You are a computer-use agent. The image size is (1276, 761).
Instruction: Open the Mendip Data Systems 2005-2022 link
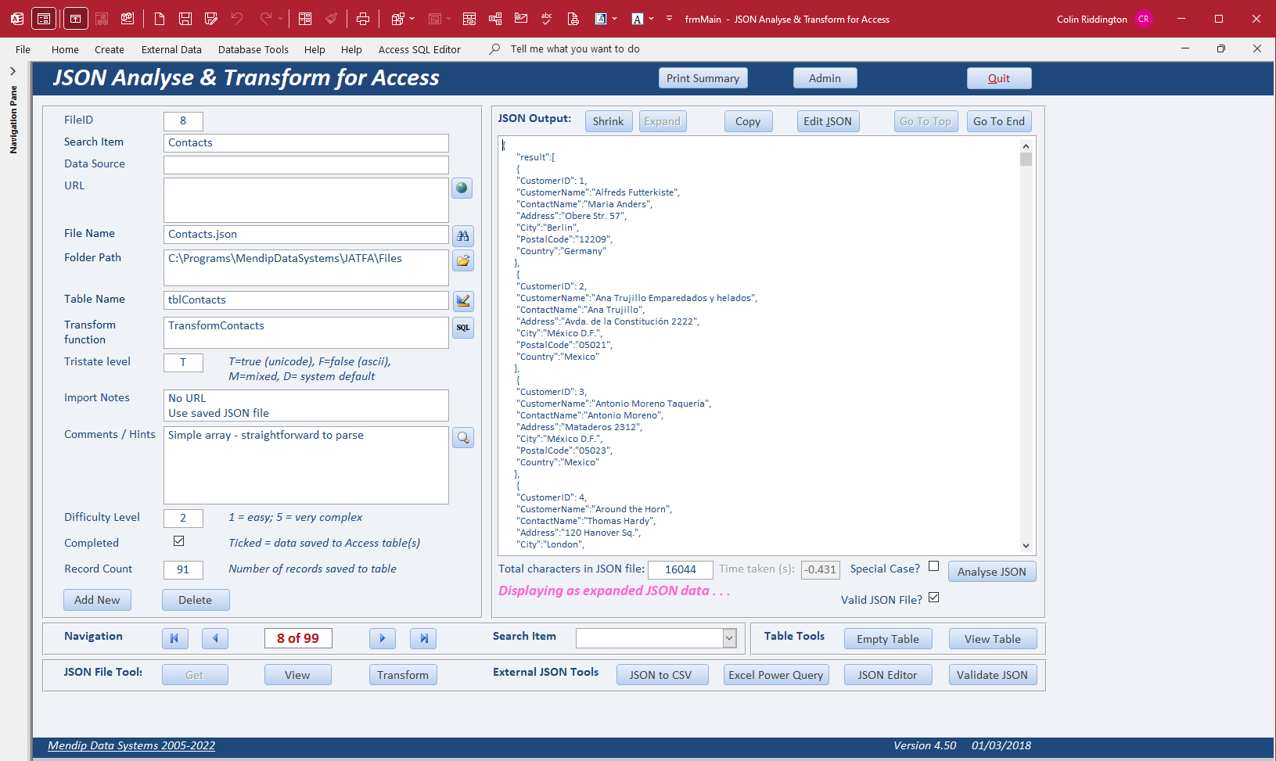pyautogui.click(x=131, y=745)
